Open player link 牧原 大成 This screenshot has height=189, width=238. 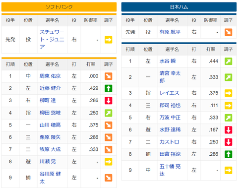click(50, 149)
